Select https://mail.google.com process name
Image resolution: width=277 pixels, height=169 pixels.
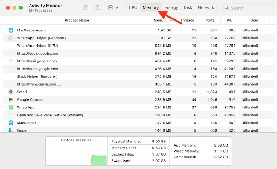coord(37,61)
